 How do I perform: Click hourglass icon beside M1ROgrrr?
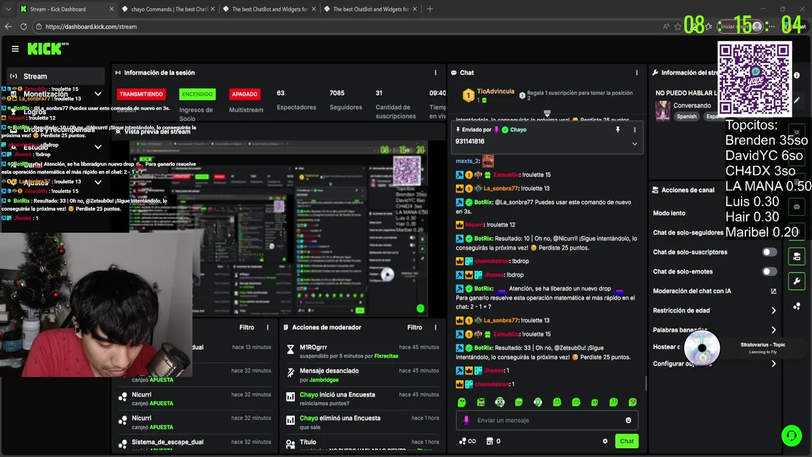point(291,350)
